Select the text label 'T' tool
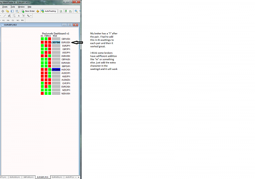The image size is (255, 179). pos(24,16)
